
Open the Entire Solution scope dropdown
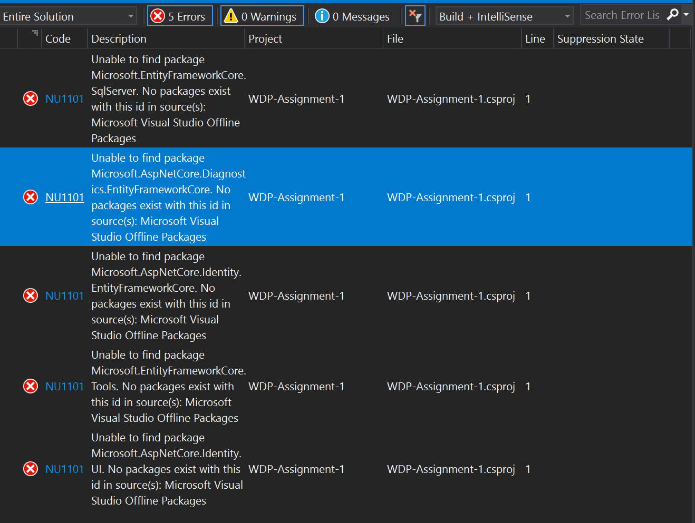coord(69,16)
